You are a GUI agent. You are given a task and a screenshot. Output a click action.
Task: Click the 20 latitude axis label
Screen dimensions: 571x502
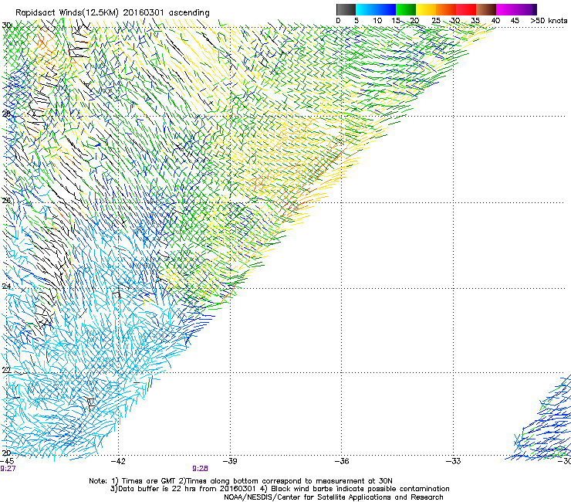[6, 453]
